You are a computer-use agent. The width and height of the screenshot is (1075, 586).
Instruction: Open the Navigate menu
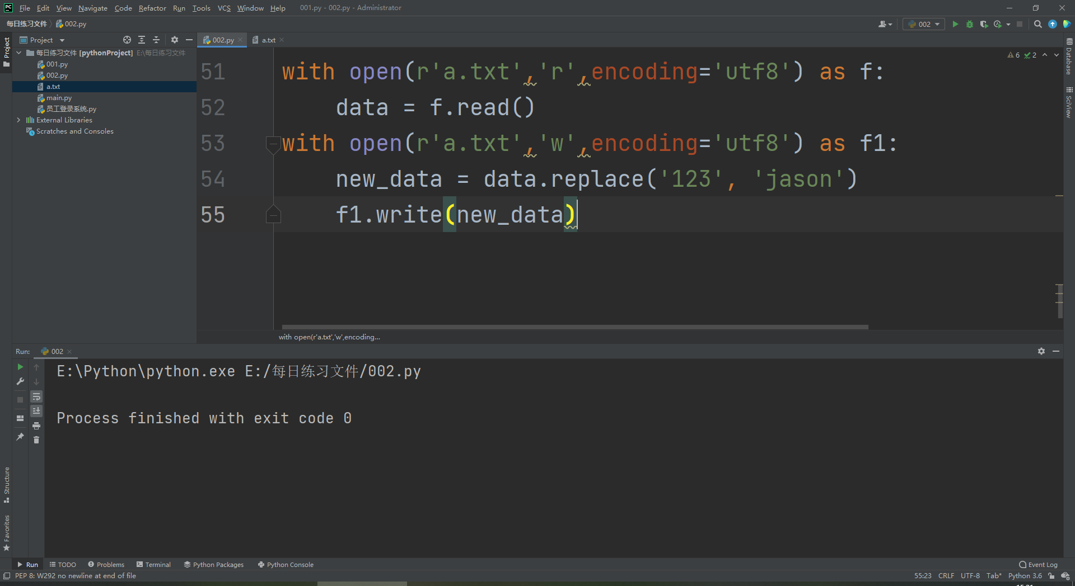click(x=93, y=8)
